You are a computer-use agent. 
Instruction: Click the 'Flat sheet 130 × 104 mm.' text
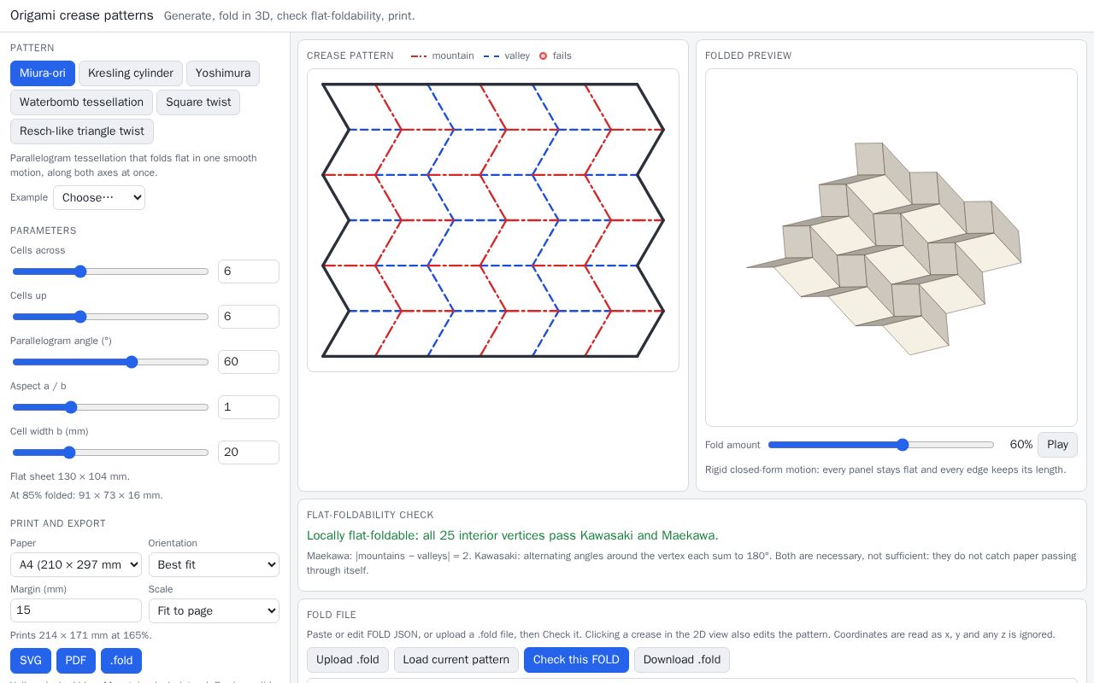pos(70,476)
